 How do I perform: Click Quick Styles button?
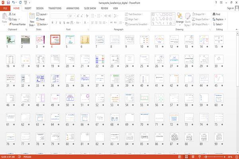click(x=188, y=20)
